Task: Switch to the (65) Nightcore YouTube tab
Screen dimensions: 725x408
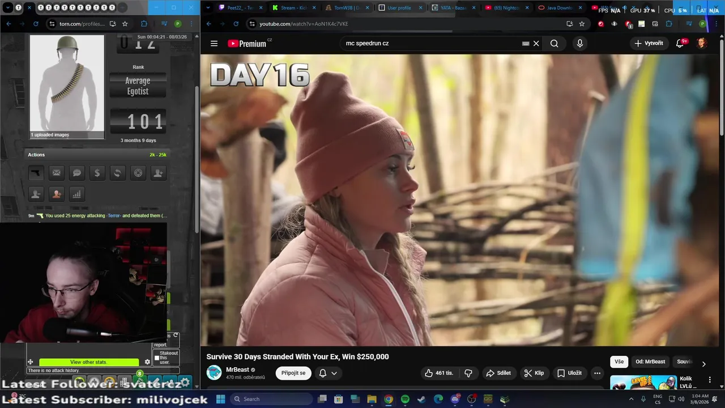Action: click(x=506, y=8)
